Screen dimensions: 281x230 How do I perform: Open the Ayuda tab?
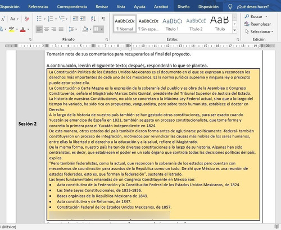coord(139,7)
